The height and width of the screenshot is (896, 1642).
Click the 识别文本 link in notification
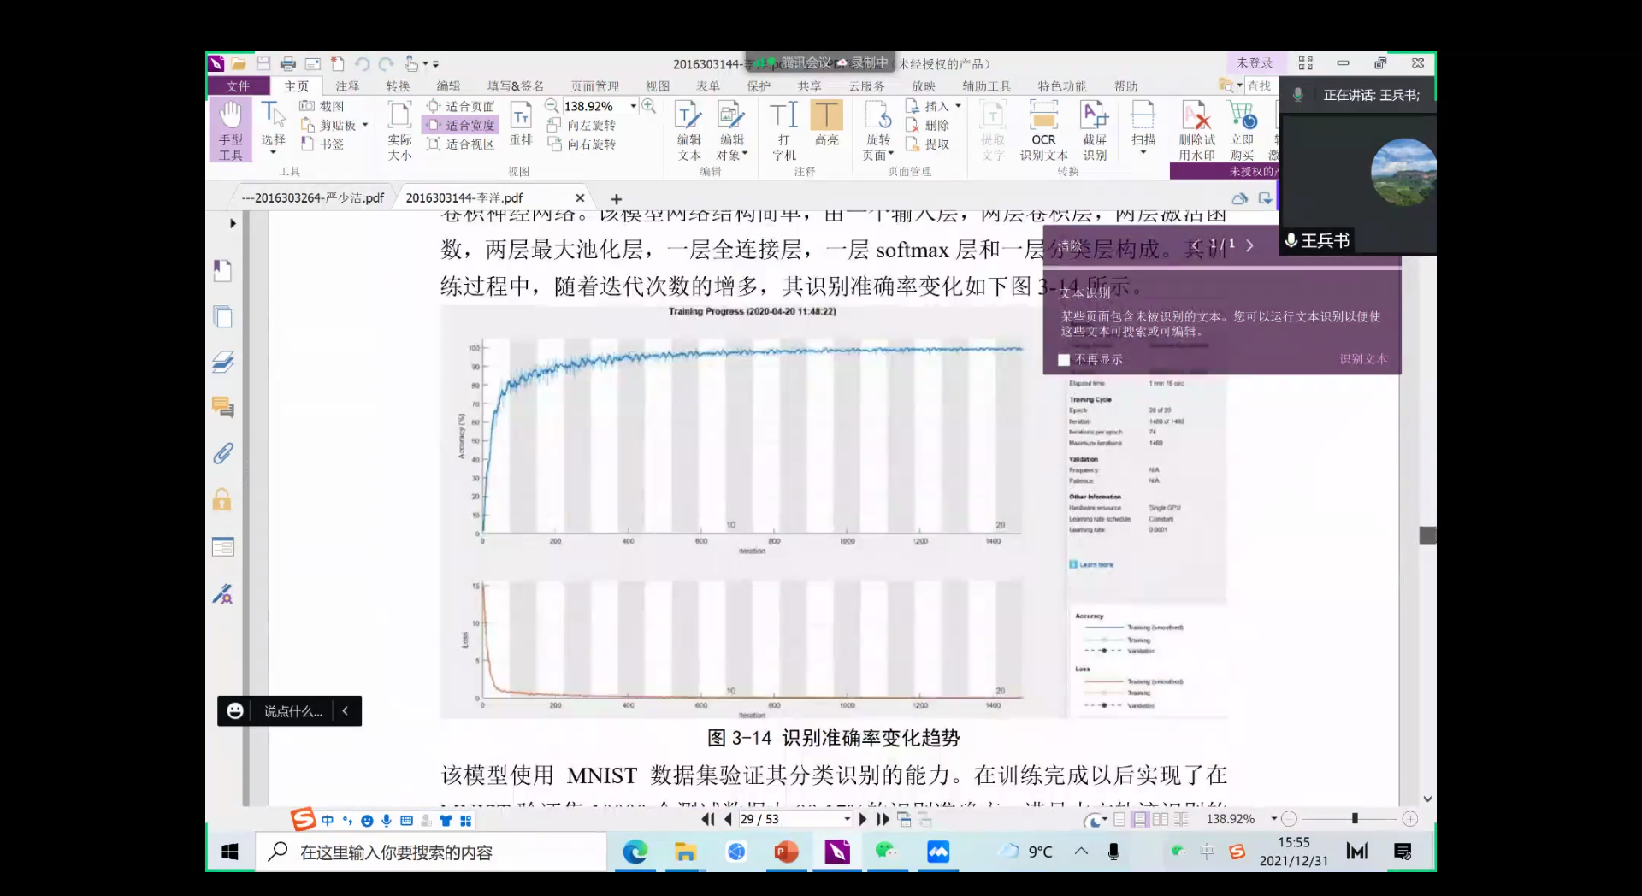(x=1363, y=359)
